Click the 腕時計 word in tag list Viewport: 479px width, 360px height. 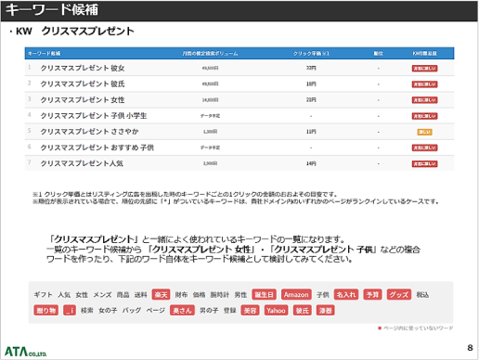click(220, 295)
